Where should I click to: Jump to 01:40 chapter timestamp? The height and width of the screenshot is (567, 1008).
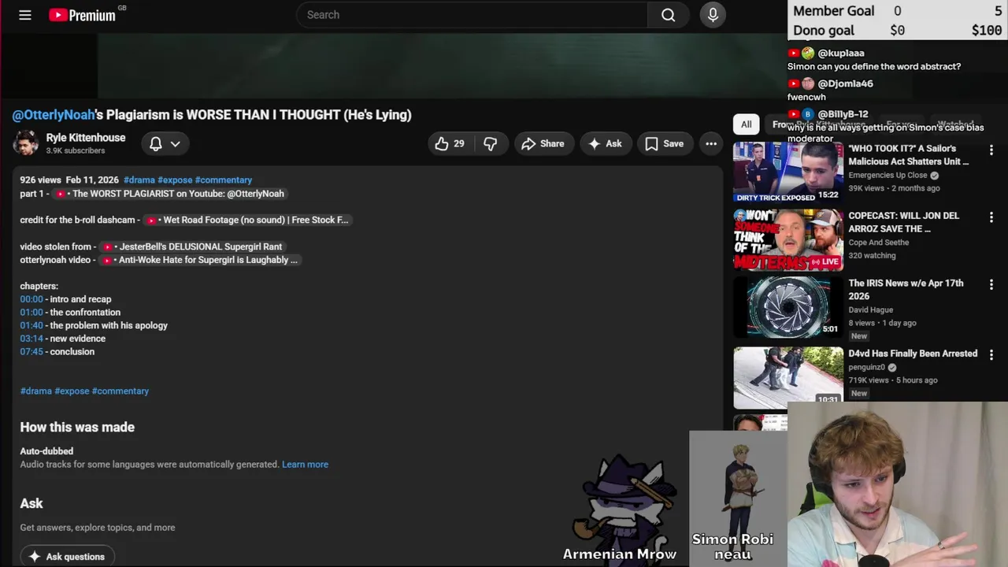pyautogui.click(x=31, y=325)
